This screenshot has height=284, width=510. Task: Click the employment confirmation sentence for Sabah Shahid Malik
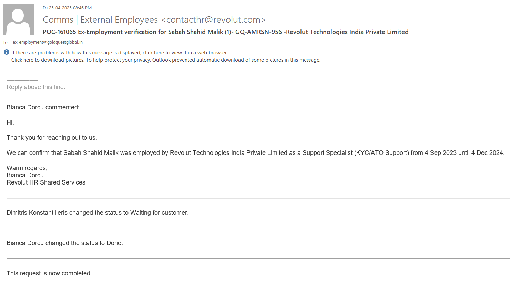(x=255, y=153)
